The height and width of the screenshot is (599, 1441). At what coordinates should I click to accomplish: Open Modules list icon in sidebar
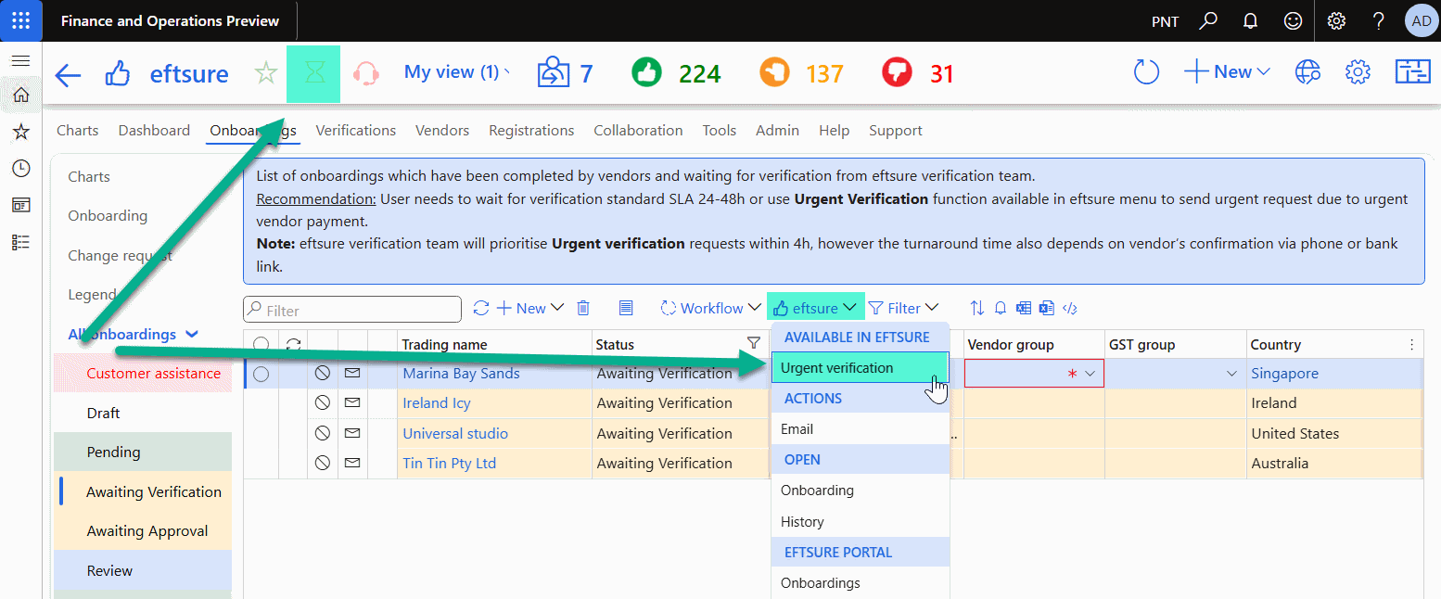tap(20, 242)
